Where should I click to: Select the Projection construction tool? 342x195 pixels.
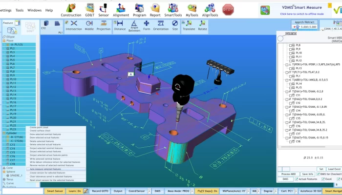pos(104,26)
